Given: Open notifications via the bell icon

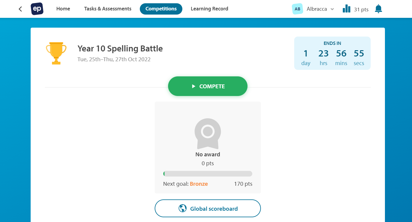Looking at the screenshot, I should (x=378, y=9).
